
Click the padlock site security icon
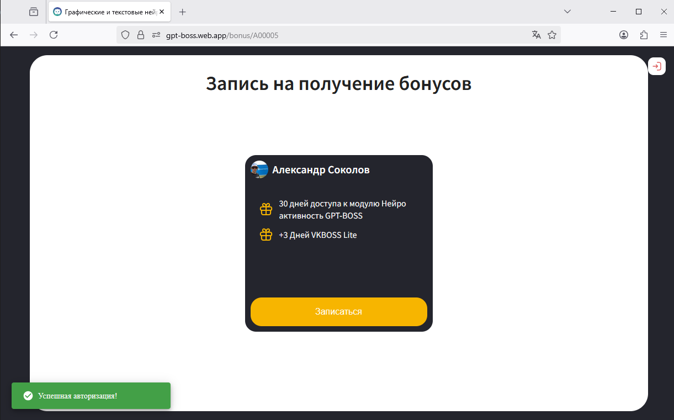coord(141,35)
